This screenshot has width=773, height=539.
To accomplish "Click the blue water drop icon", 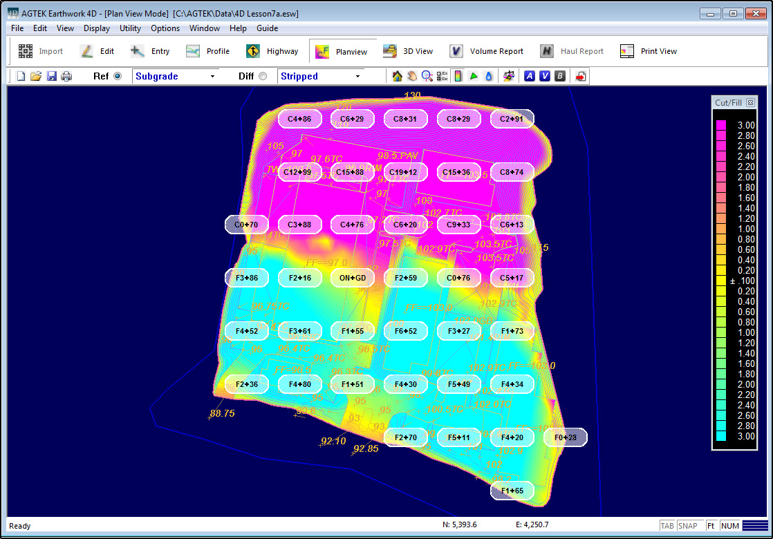I will 488,76.
